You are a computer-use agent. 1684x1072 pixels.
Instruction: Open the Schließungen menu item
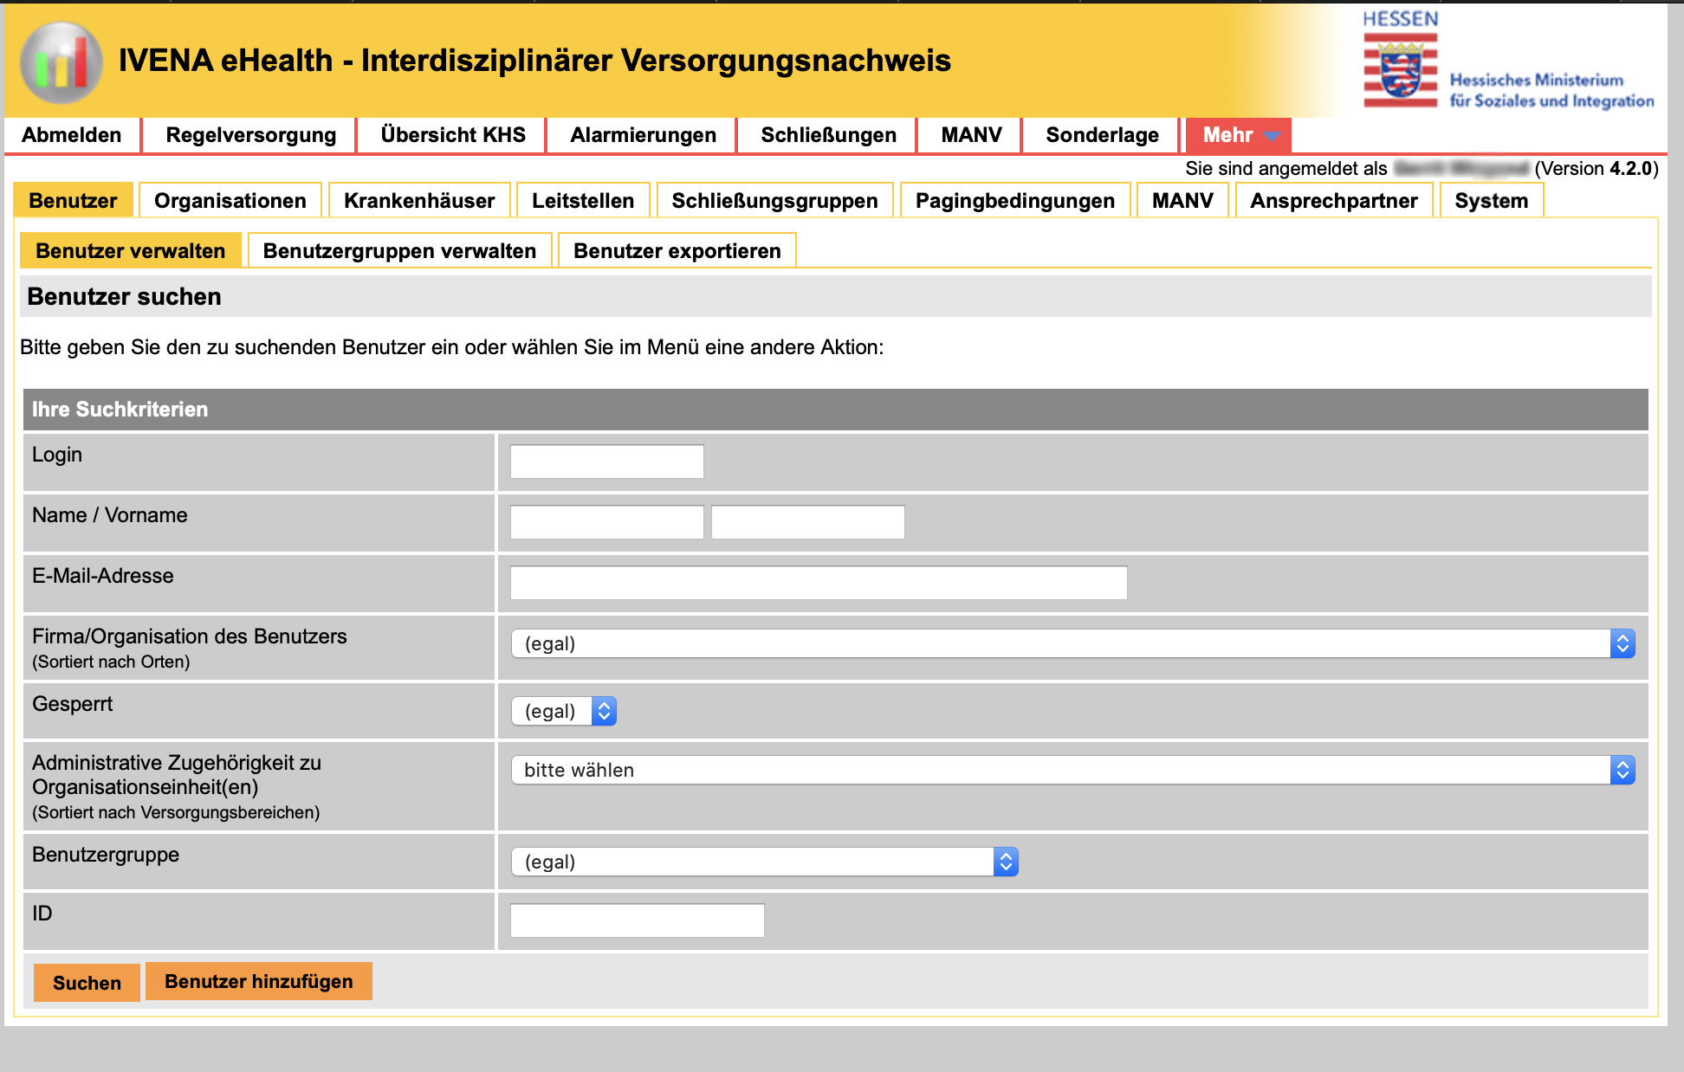tap(828, 135)
